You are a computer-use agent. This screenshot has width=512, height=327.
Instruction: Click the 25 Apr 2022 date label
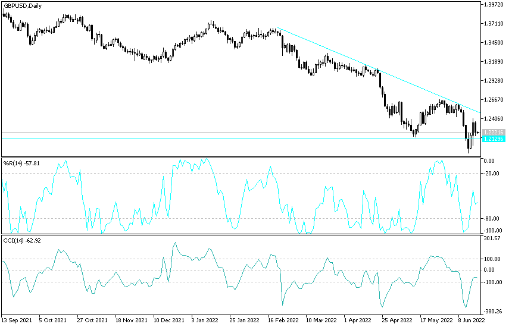pos(397,320)
